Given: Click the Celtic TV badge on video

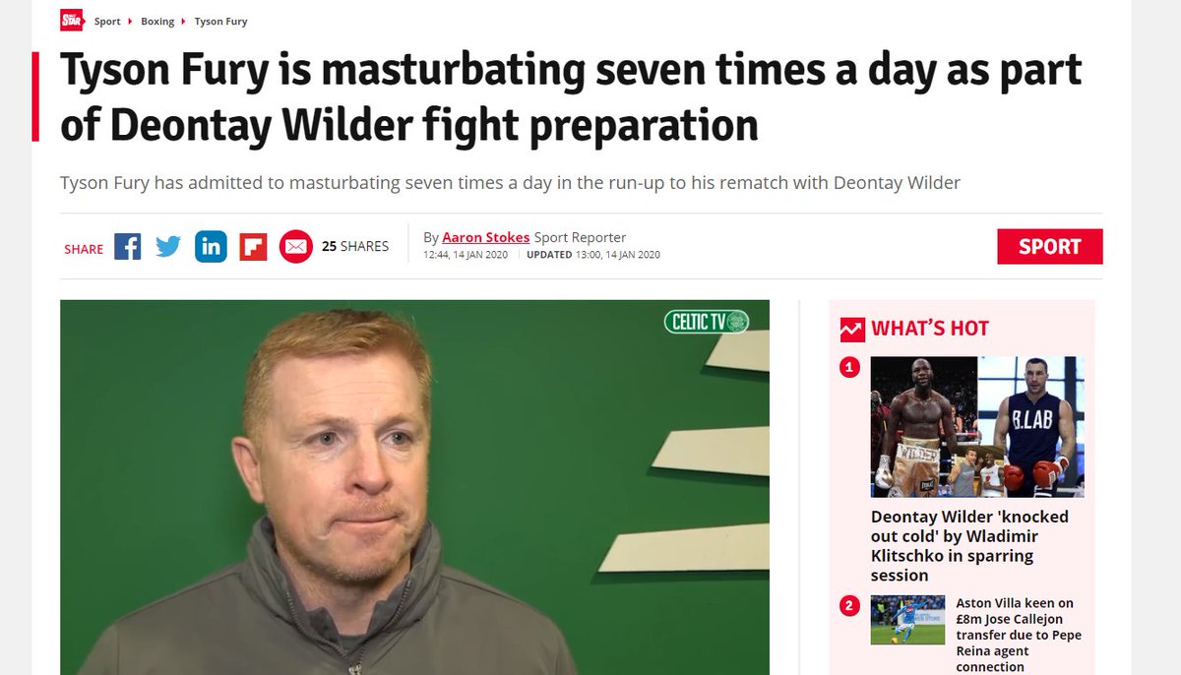Looking at the screenshot, I should tap(707, 322).
